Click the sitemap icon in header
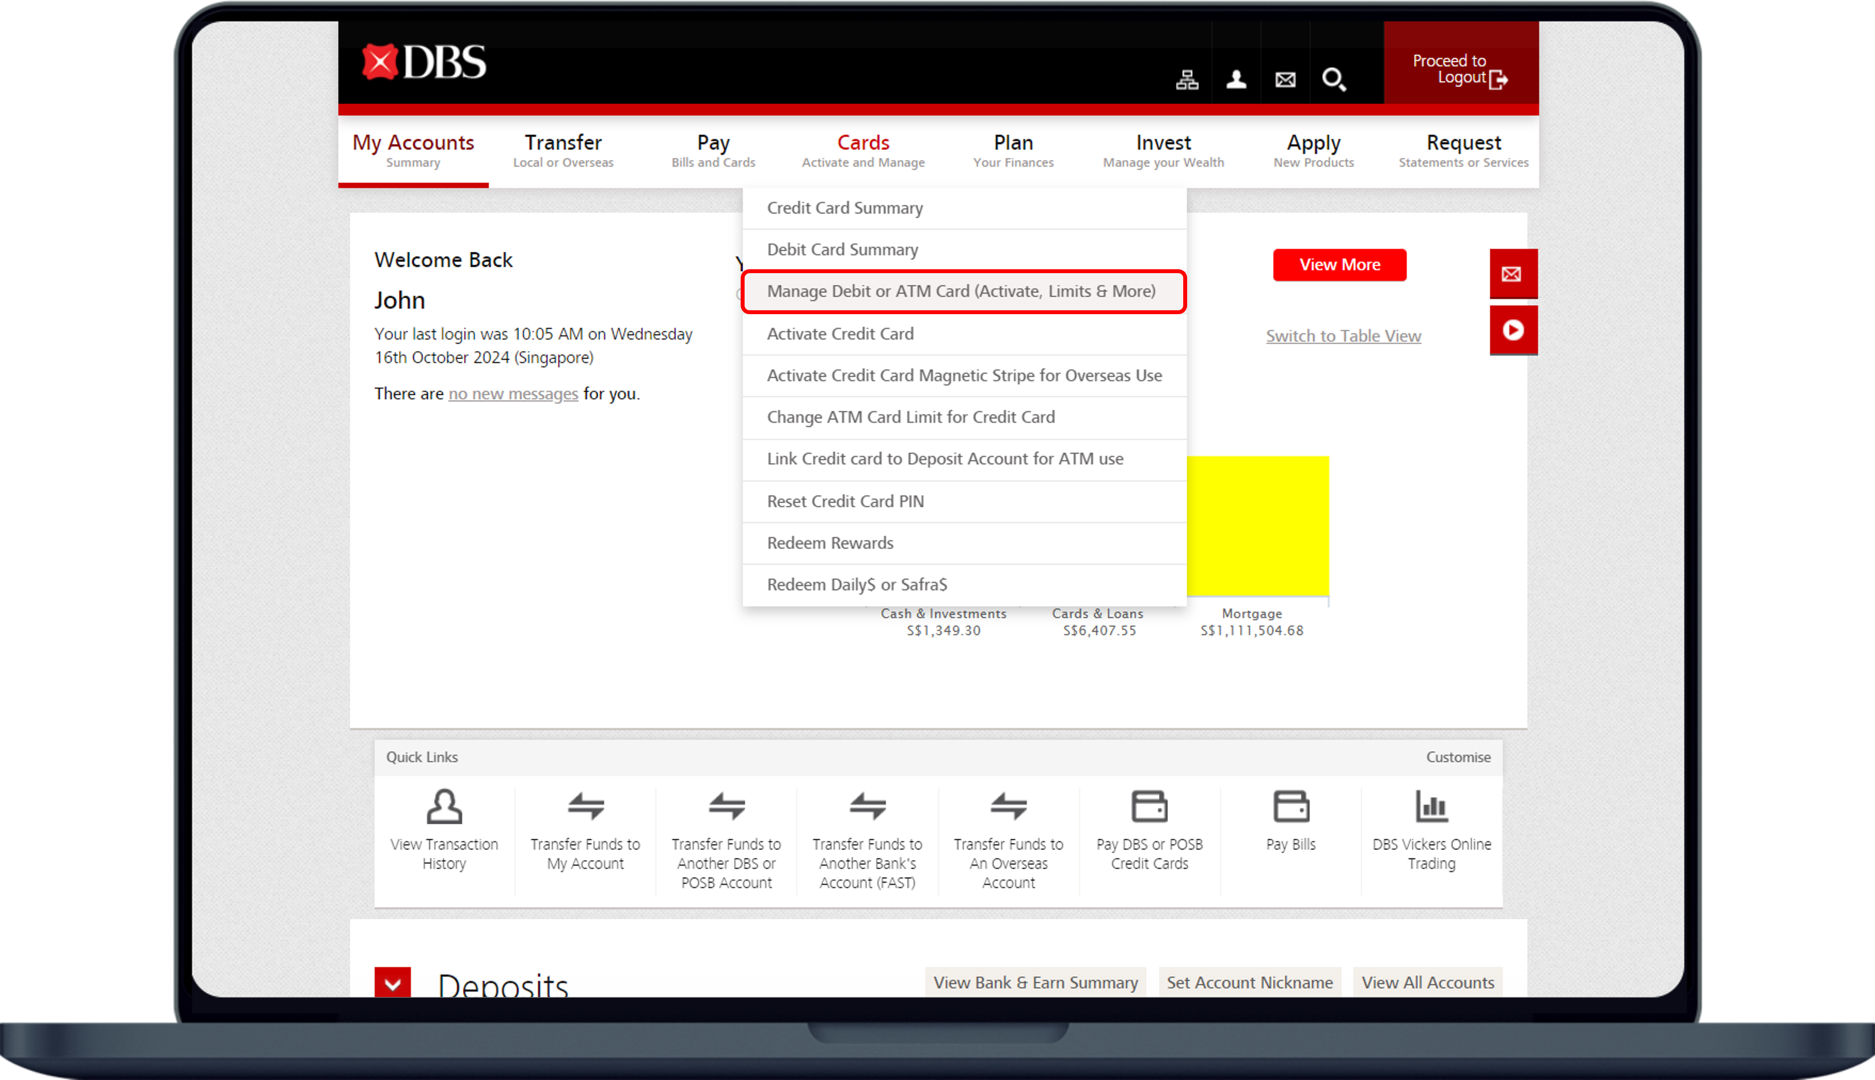1875x1080 pixels. coord(1187,79)
